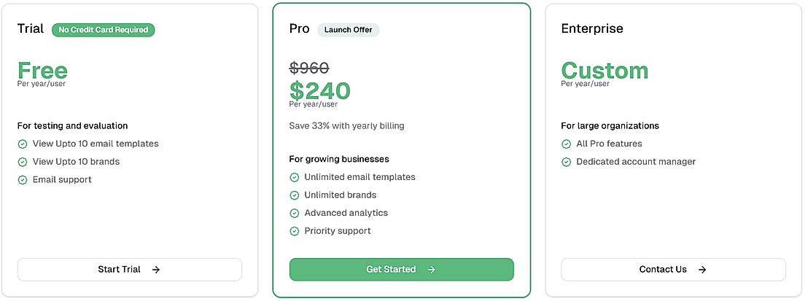Image resolution: width=808 pixels, height=301 pixels.
Task: Click check icon beside All Pro features
Action: tap(567, 144)
